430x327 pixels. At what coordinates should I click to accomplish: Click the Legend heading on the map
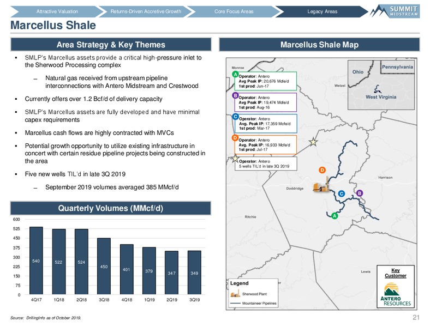pos(239,283)
